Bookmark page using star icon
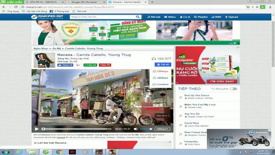 [257, 7]
